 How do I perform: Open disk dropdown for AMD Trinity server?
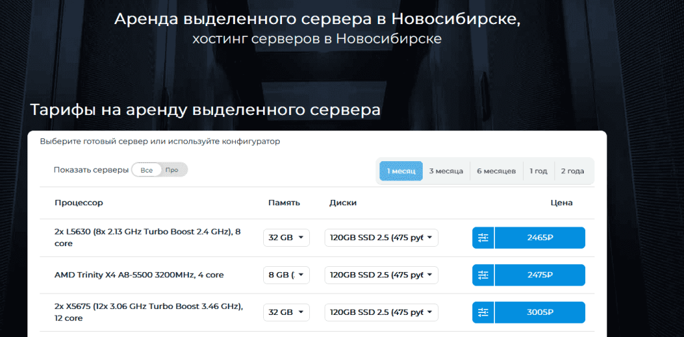[x=381, y=275]
